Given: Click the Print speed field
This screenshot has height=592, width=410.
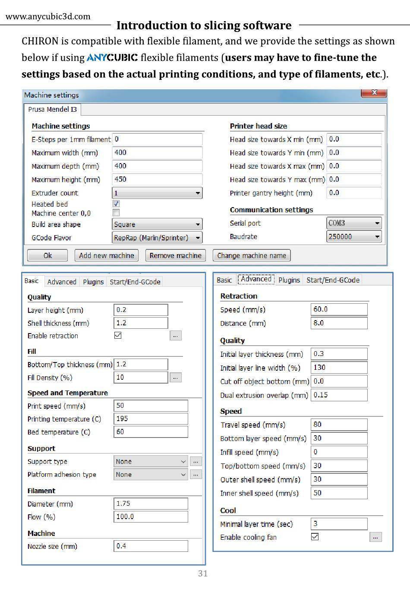Looking at the screenshot, I should tap(151, 406).
